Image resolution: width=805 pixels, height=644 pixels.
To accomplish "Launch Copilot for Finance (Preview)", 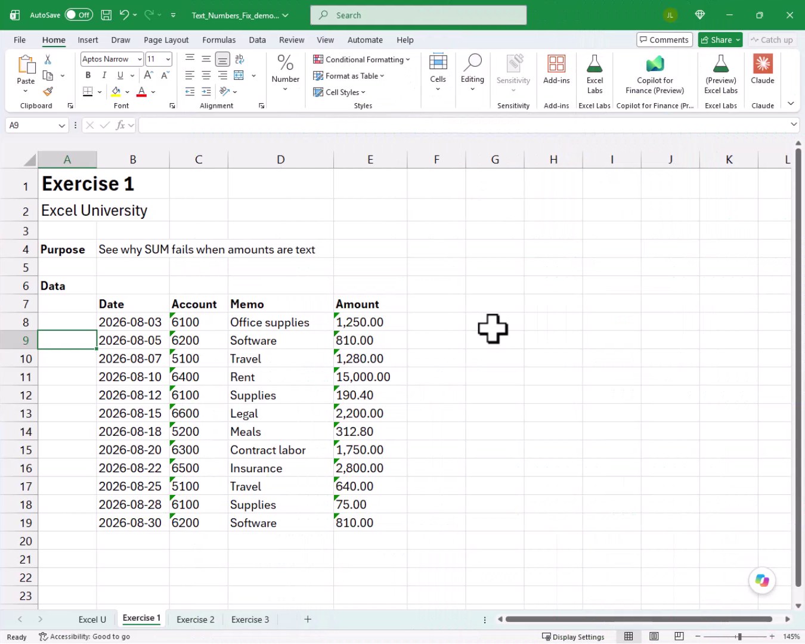I will (x=655, y=75).
